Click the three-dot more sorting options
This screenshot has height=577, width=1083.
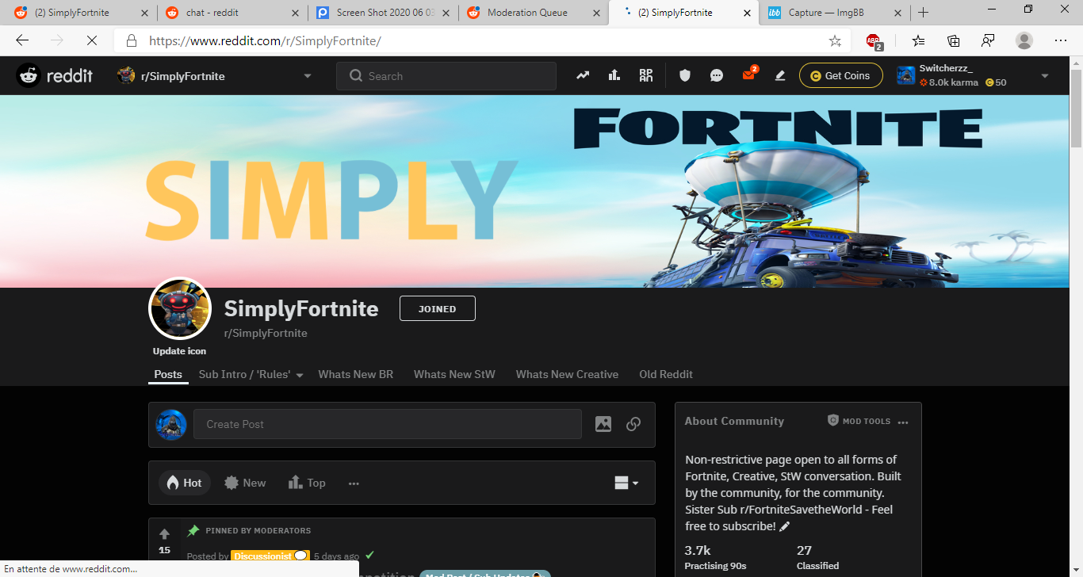pos(354,483)
